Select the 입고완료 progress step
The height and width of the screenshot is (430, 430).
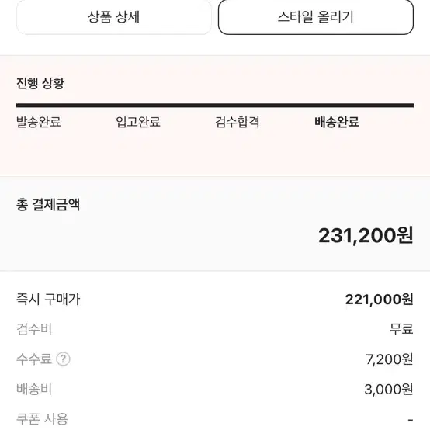(138, 122)
